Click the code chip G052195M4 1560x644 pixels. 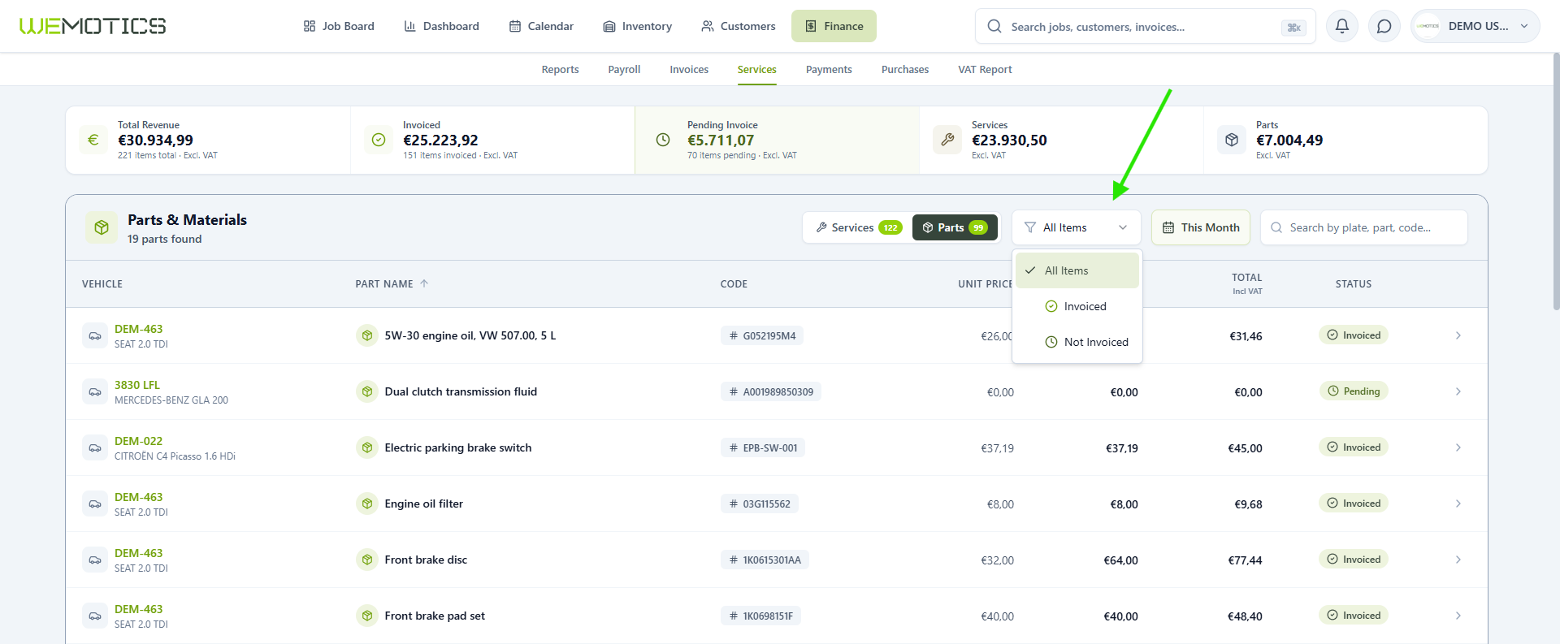(761, 335)
